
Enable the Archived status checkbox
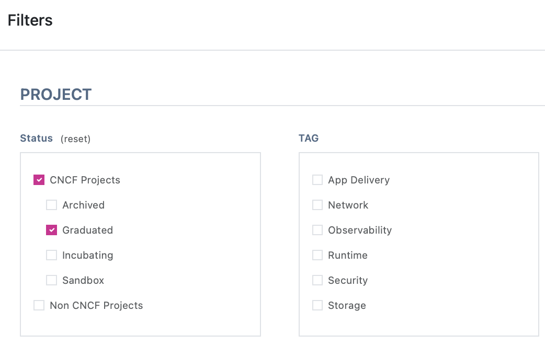[51, 205]
